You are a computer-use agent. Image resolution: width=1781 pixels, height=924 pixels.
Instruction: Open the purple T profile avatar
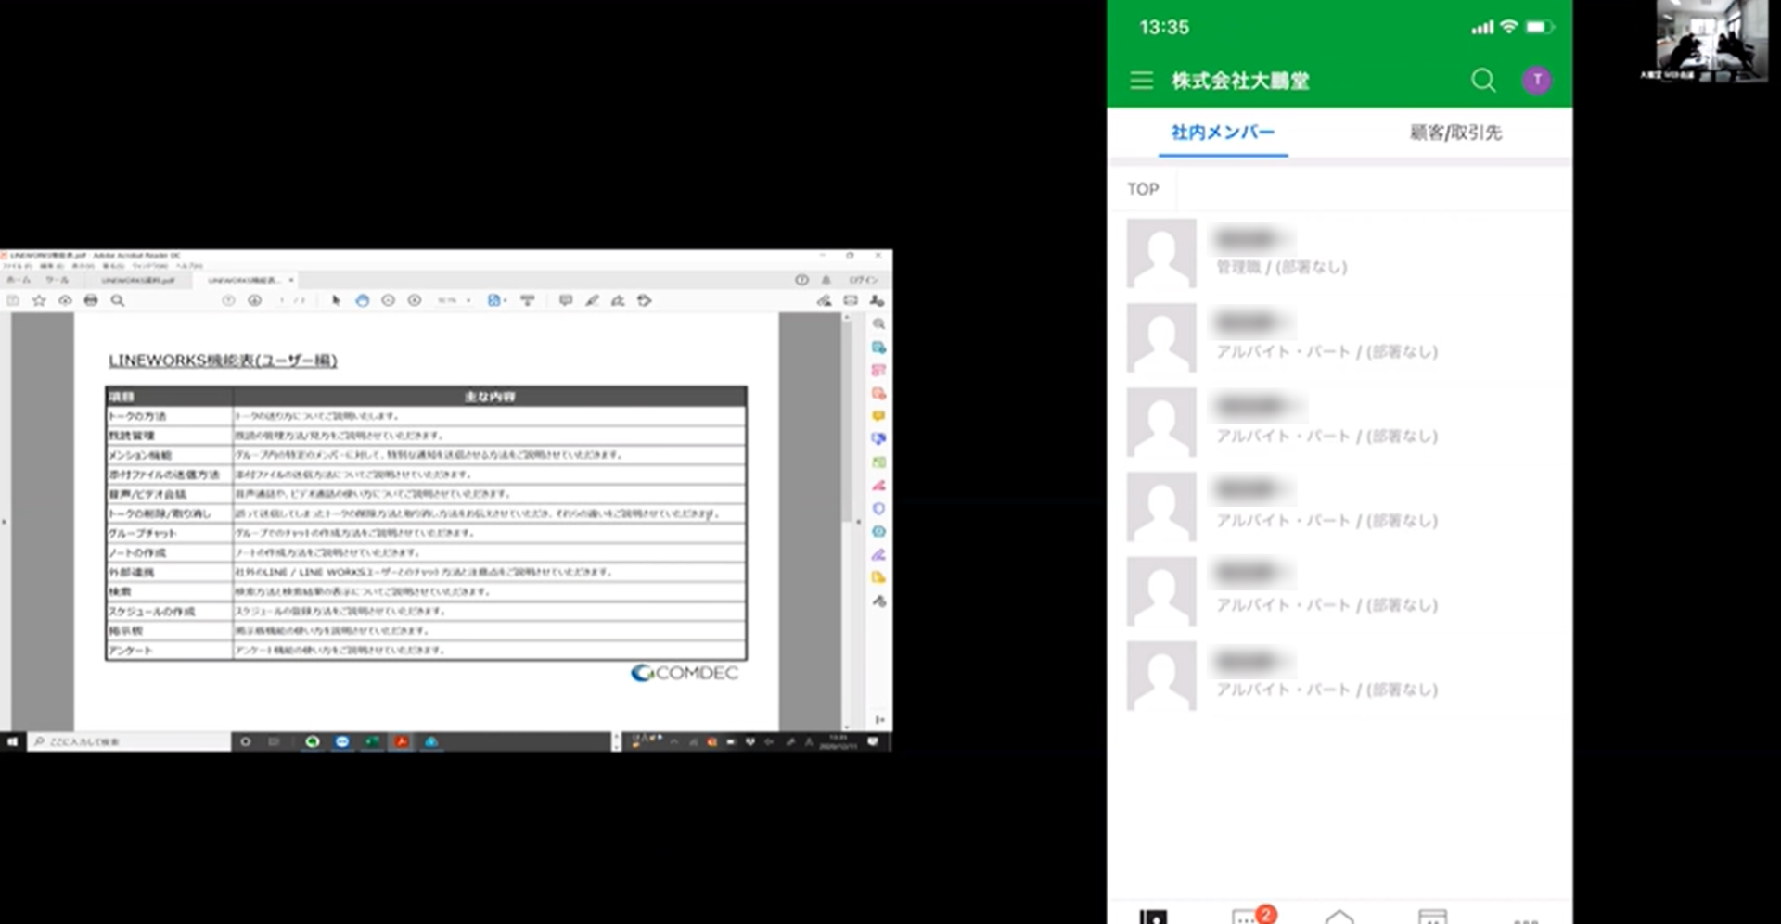coord(1537,80)
